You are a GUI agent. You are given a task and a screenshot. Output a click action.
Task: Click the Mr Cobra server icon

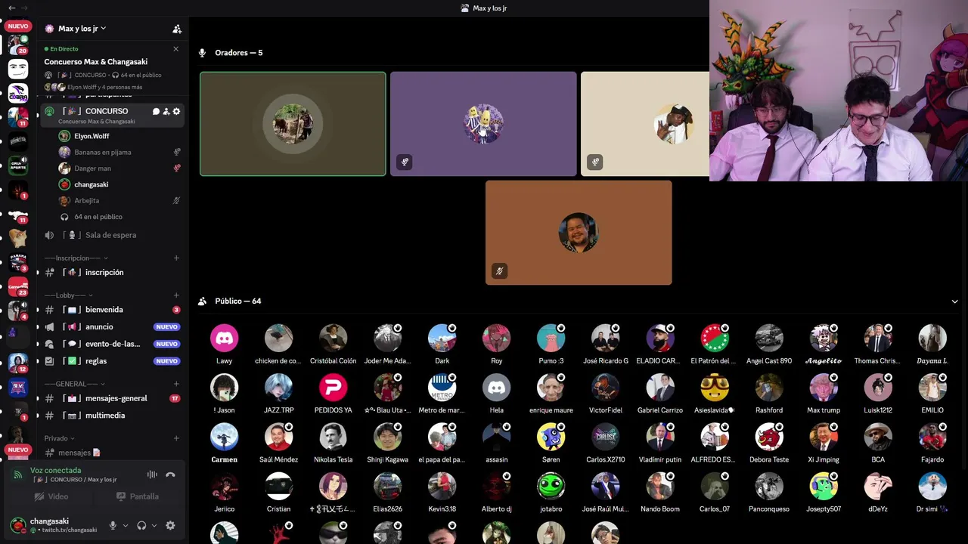pyautogui.click(x=18, y=92)
